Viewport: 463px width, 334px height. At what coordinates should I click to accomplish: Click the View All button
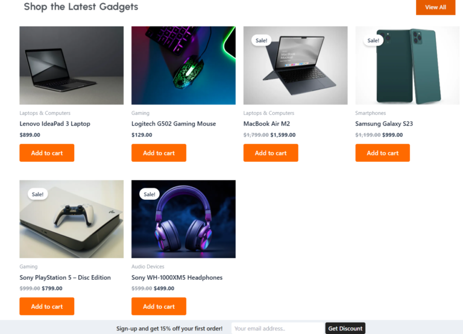pos(435,7)
